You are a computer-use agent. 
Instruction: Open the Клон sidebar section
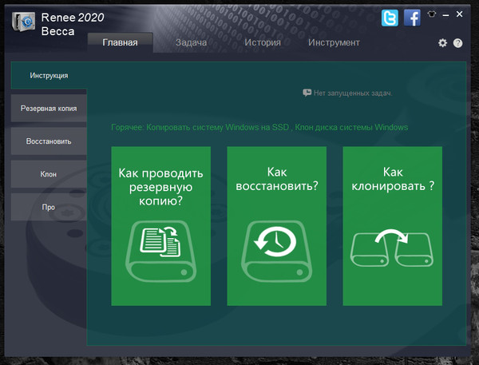pyautogui.click(x=49, y=174)
